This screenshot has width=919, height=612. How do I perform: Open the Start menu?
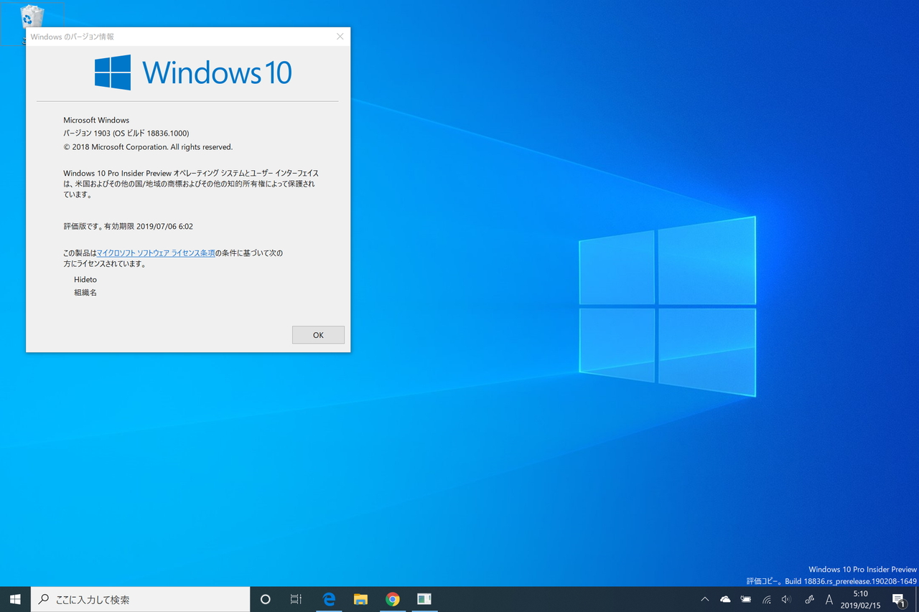click(14, 599)
